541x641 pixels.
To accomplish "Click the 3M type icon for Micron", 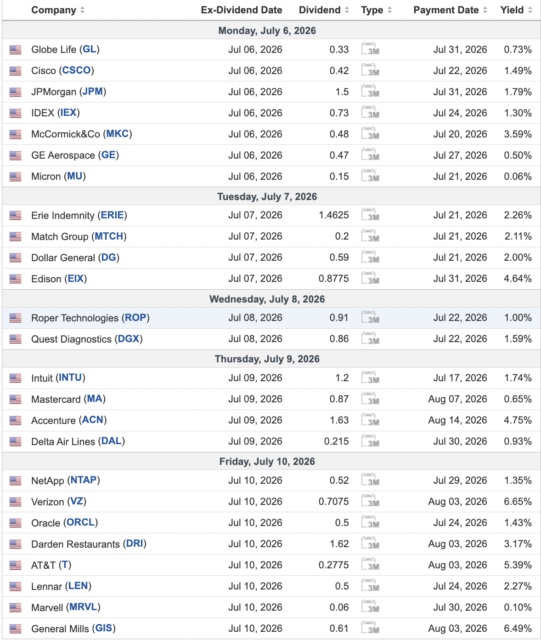I will [370, 176].
